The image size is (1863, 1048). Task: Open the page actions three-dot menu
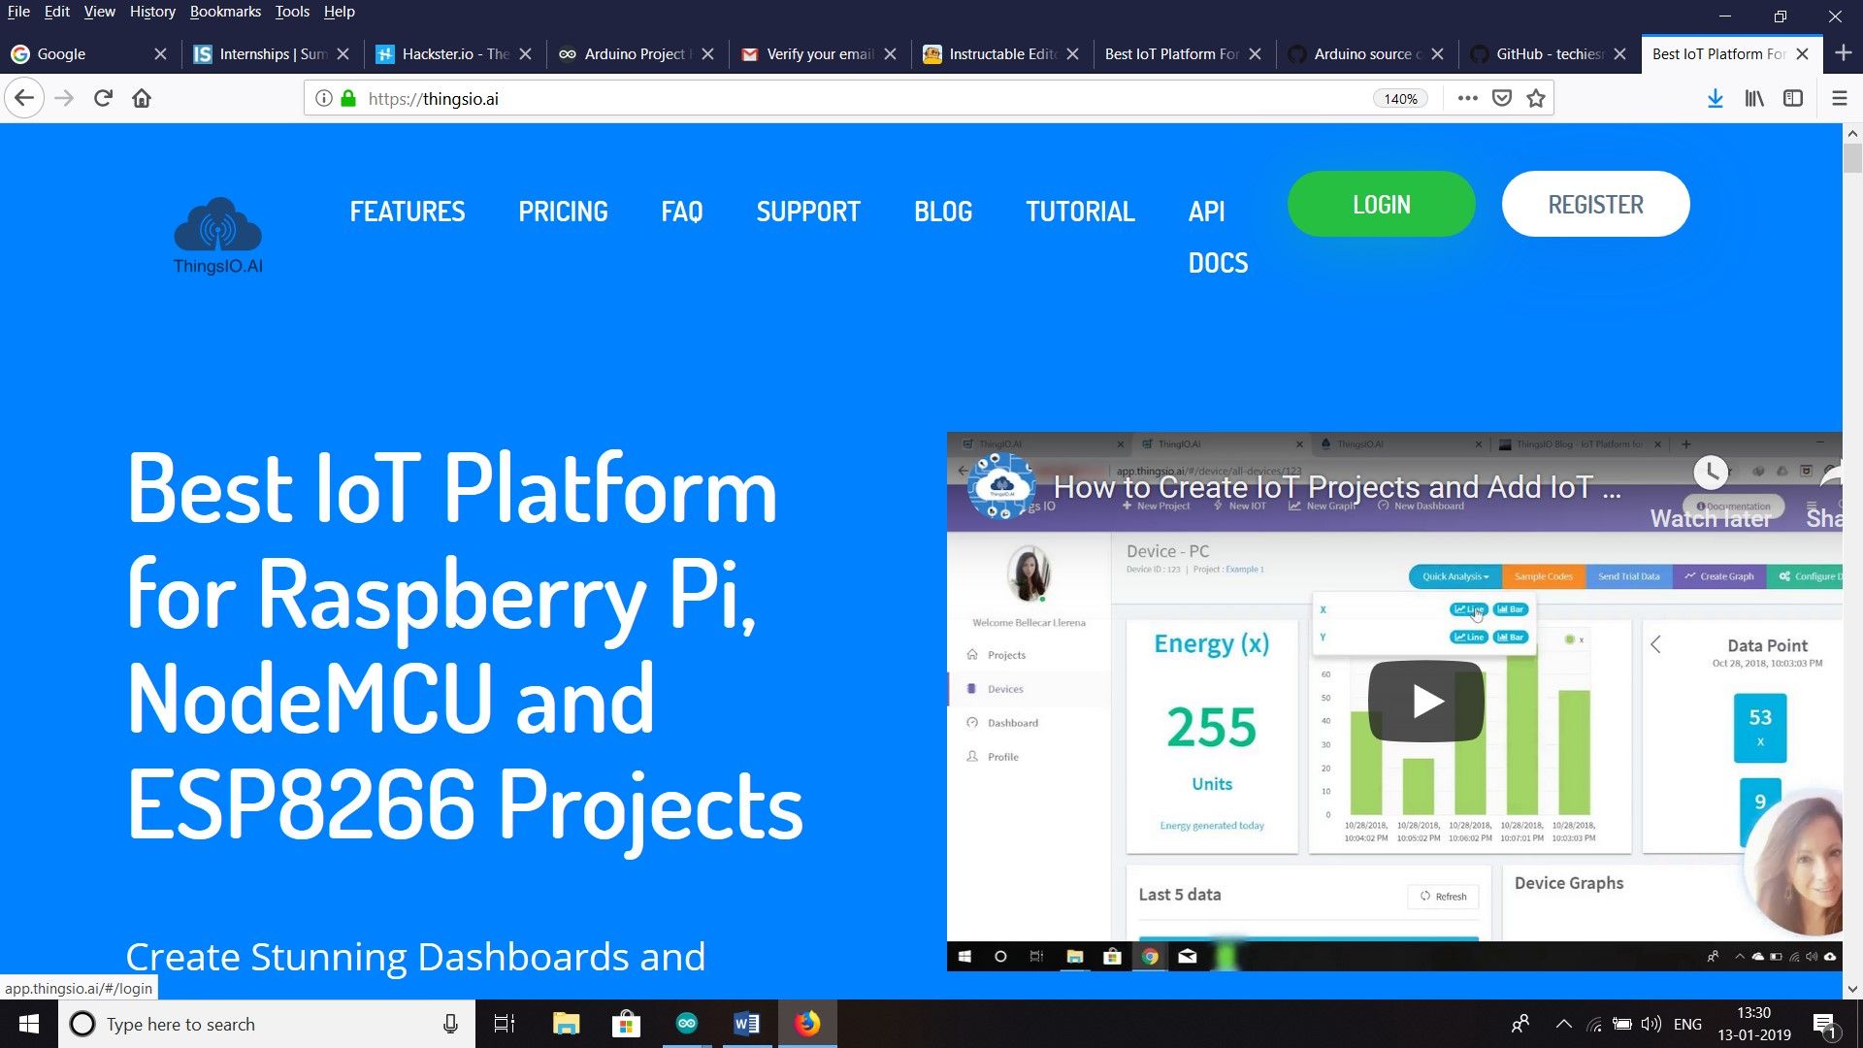coord(1467,97)
